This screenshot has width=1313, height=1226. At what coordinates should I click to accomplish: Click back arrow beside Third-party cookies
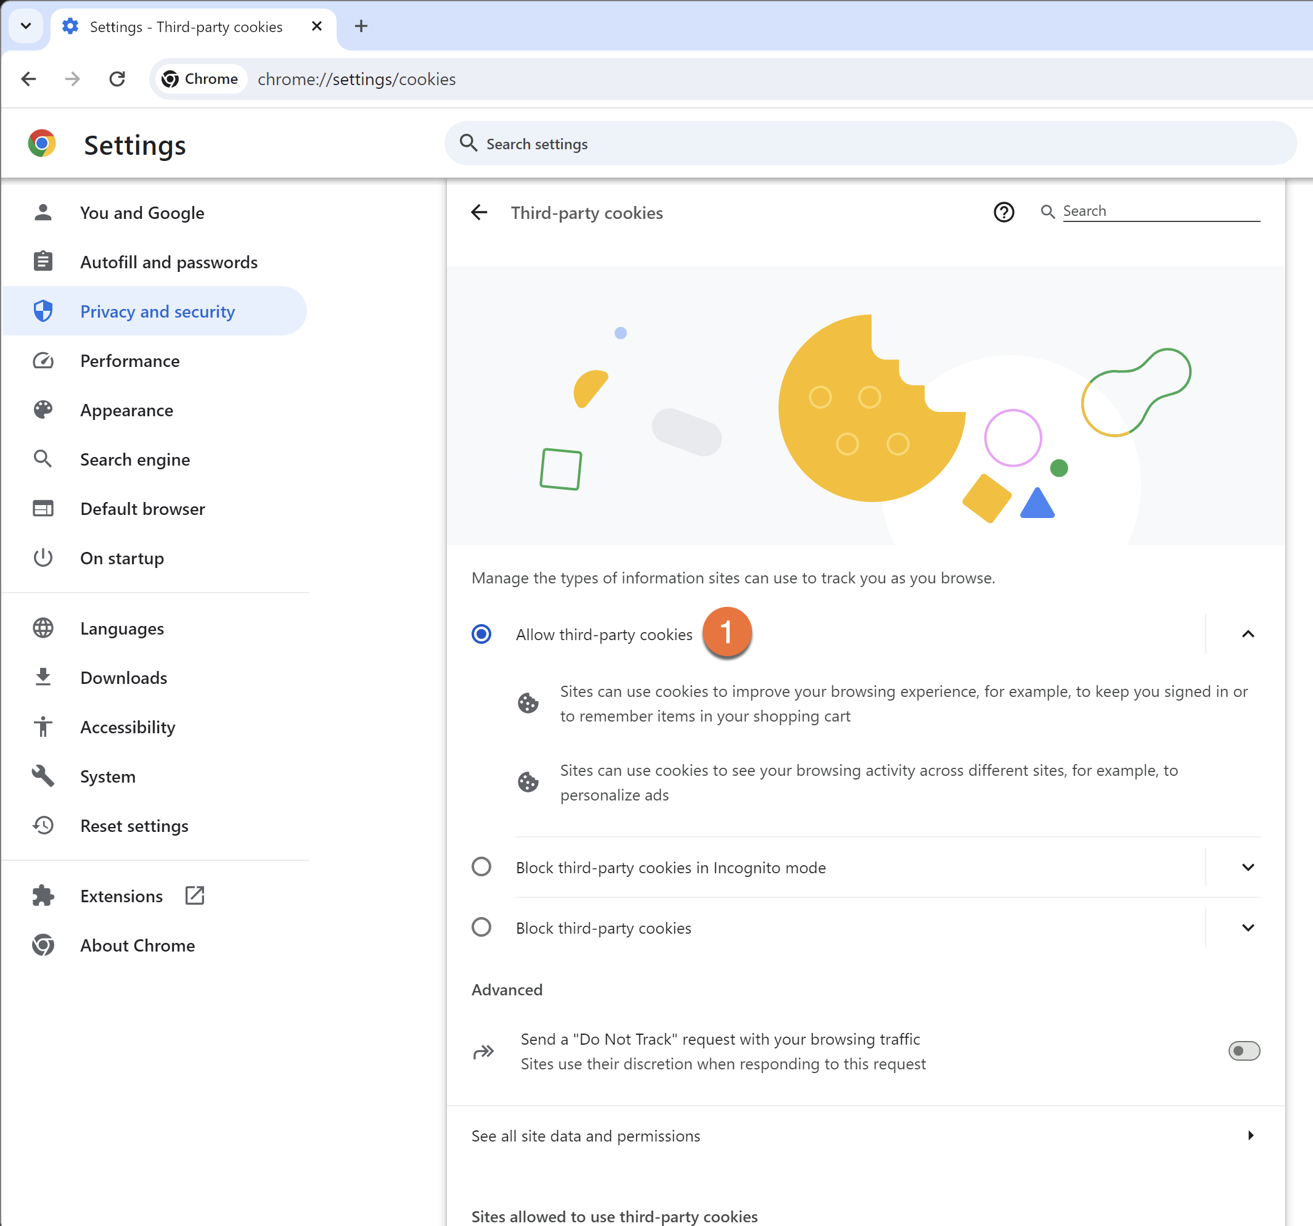pyautogui.click(x=480, y=212)
